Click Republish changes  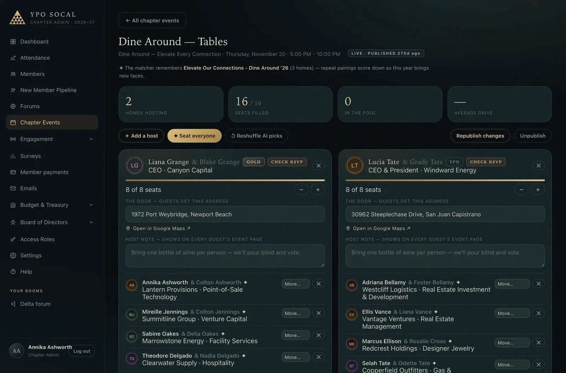tap(480, 136)
